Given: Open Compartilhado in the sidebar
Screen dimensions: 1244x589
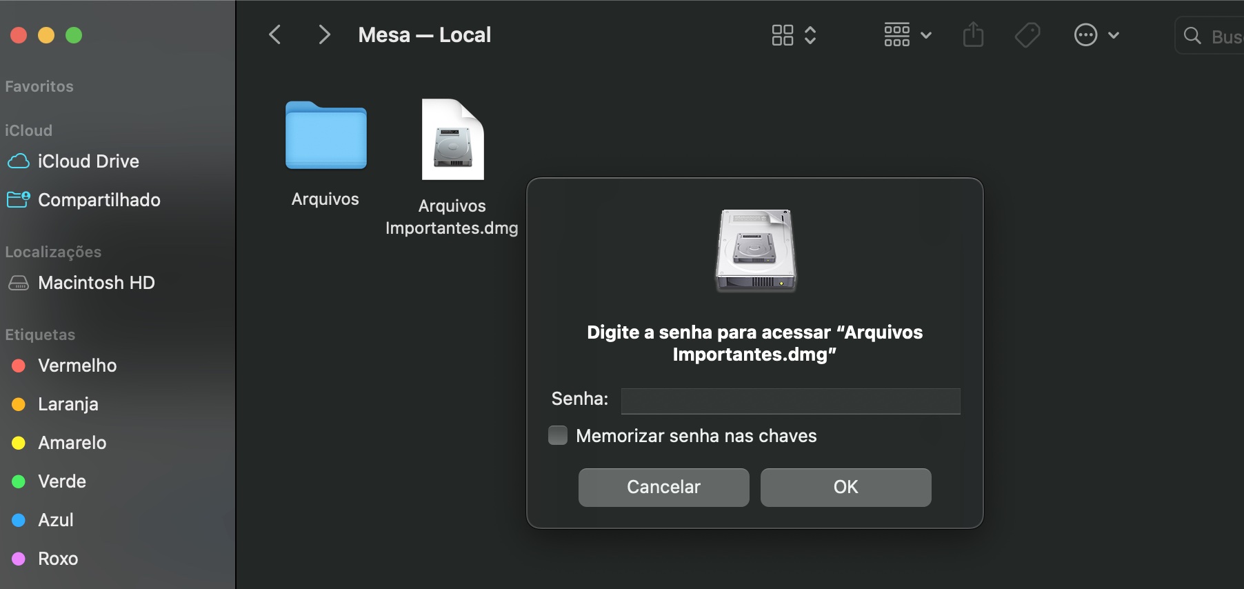Looking at the screenshot, I should click(99, 200).
